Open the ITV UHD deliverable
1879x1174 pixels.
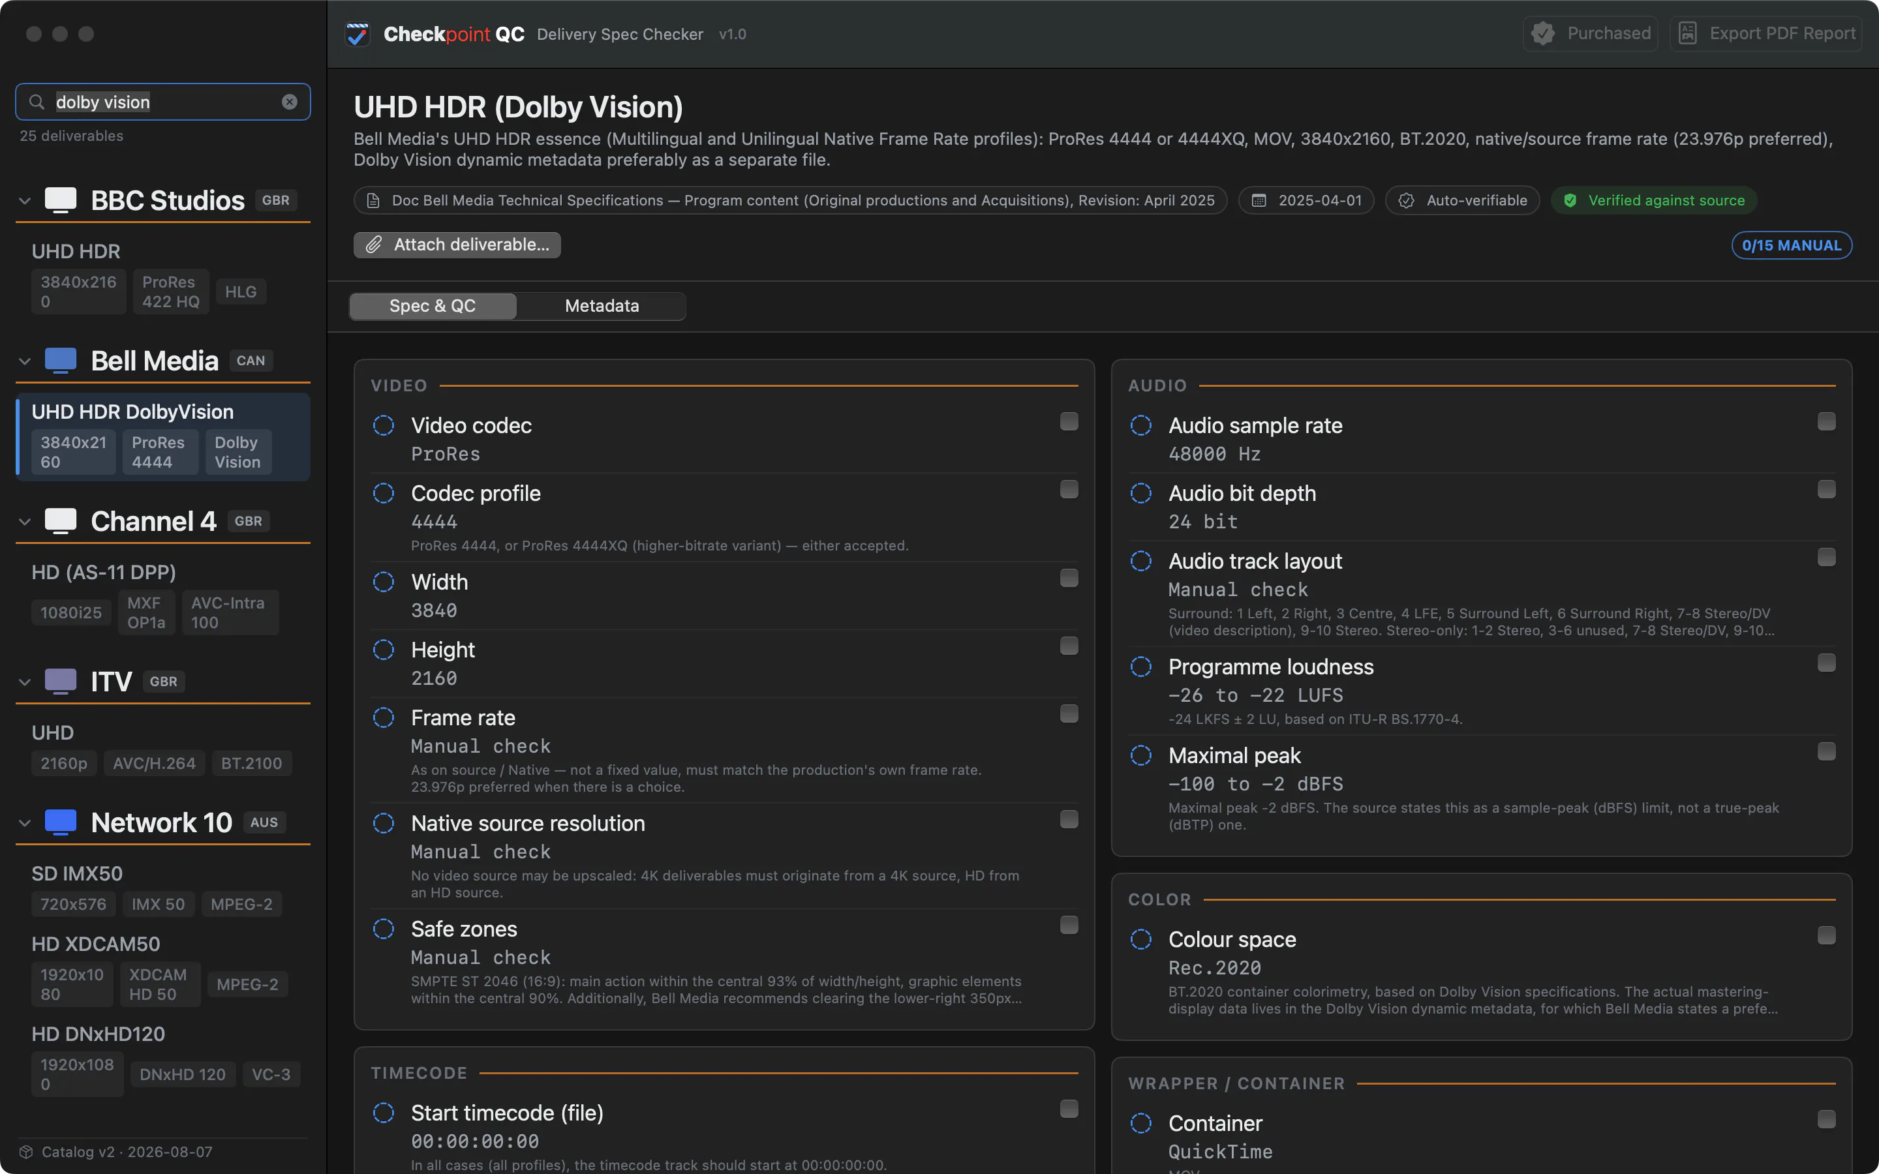point(163,749)
